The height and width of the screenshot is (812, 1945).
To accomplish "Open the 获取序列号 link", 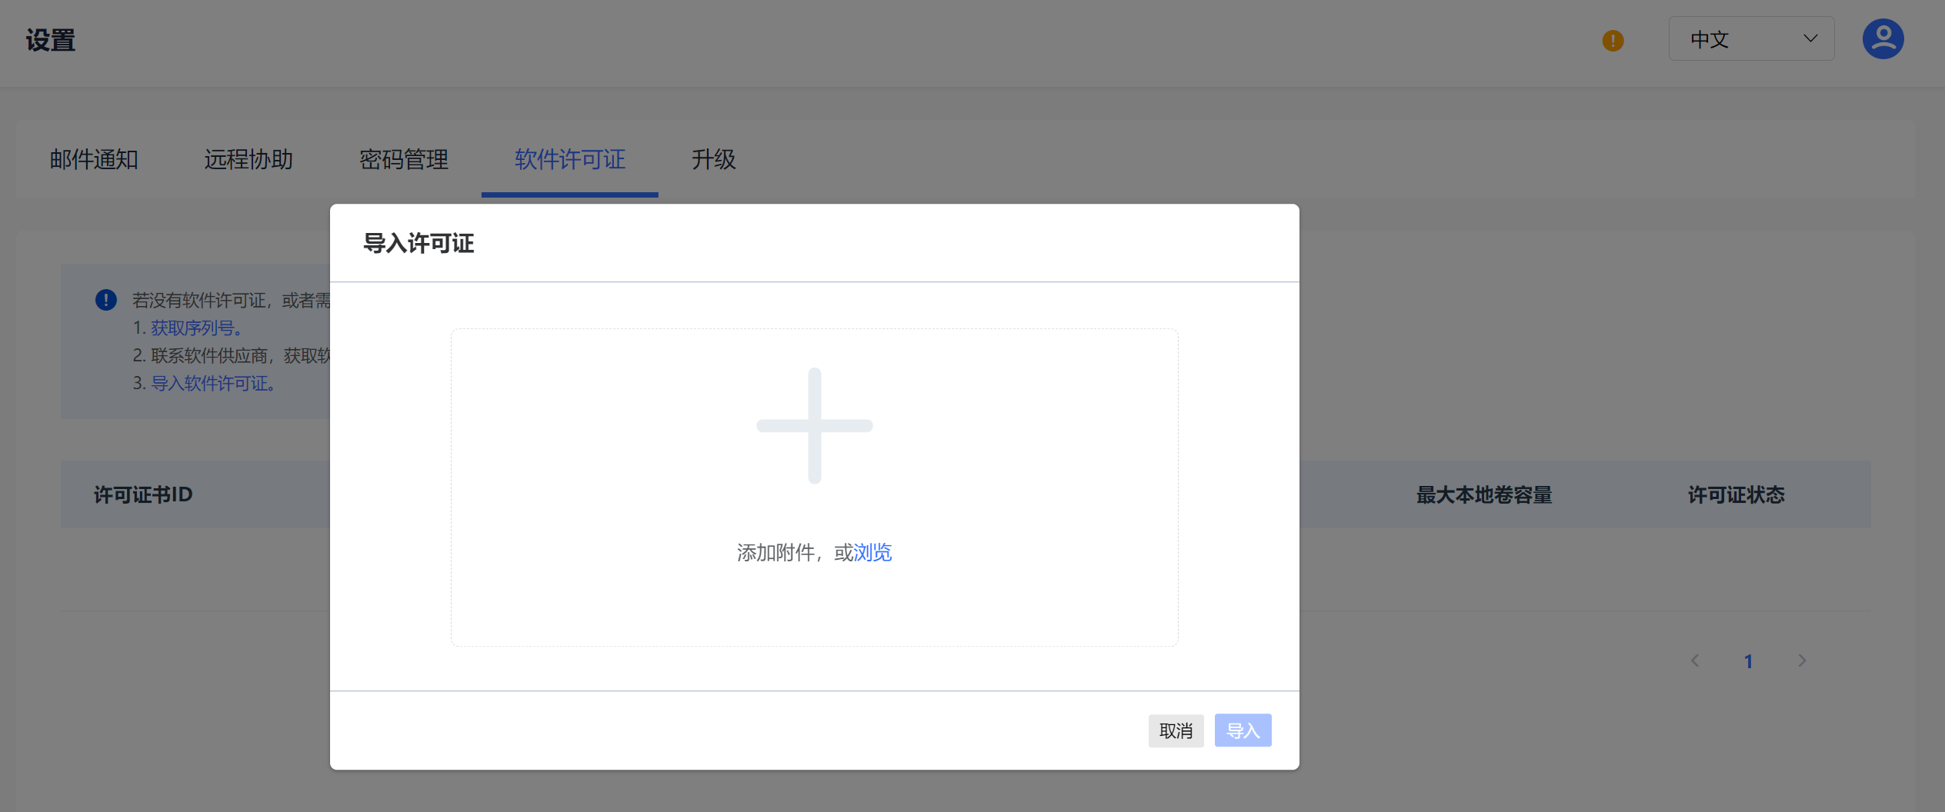I will 196,328.
